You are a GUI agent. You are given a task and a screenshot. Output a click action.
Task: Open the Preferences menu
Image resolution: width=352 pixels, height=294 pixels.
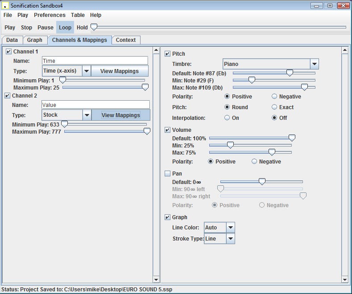50,15
